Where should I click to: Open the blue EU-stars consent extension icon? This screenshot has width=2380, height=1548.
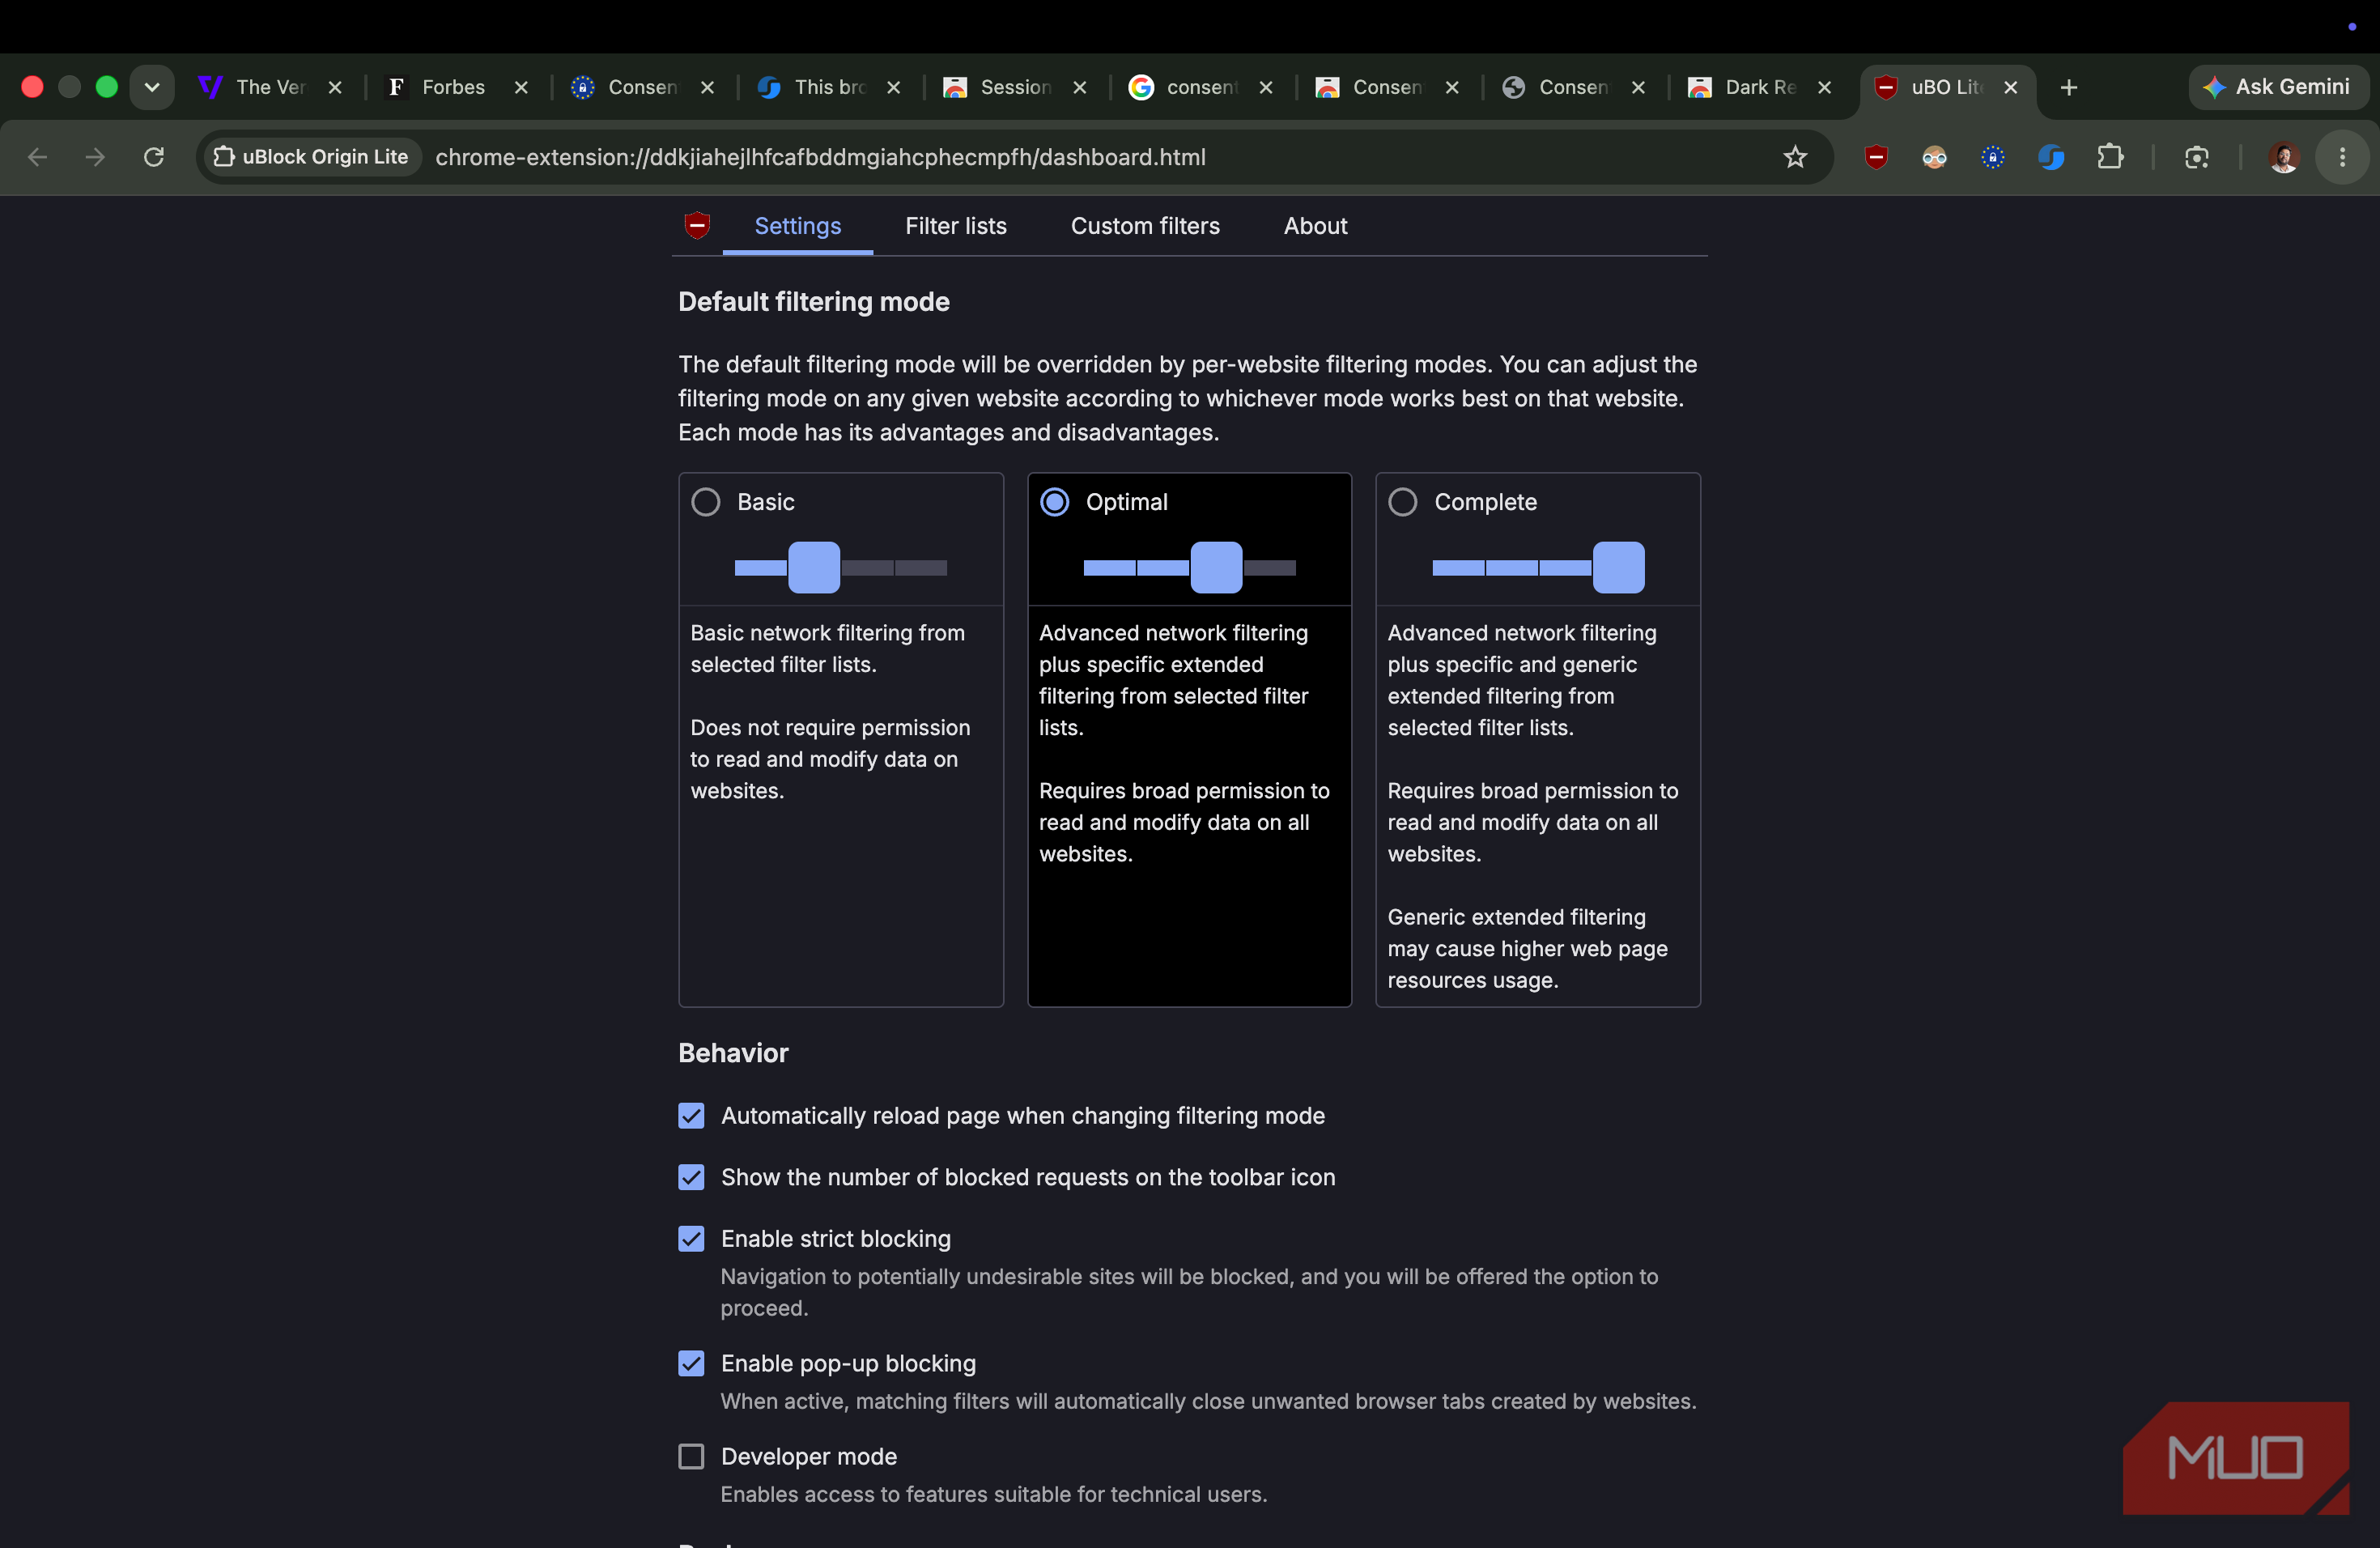click(1992, 157)
